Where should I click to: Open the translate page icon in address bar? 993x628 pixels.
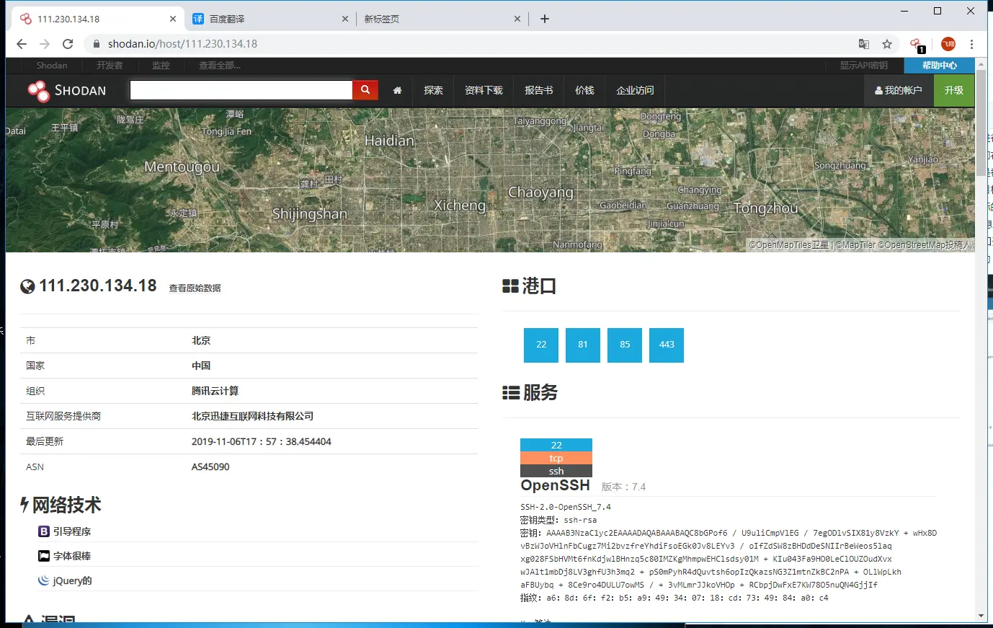pos(864,44)
